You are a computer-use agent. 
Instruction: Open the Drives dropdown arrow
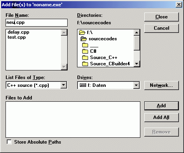click(x=136, y=85)
